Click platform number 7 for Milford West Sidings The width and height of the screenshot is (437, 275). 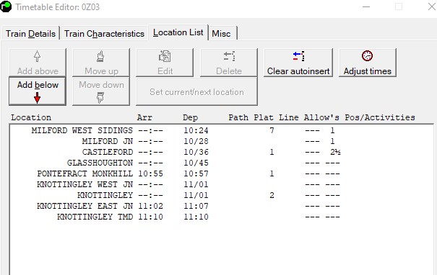coord(272,130)
